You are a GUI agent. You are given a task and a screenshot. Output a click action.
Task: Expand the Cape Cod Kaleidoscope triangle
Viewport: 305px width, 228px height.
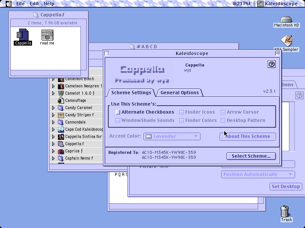pos(53,129)
